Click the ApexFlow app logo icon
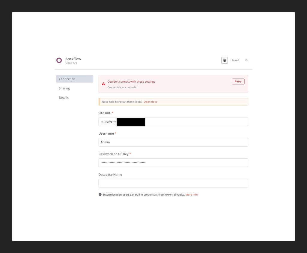Screen dimensions: 307x253 point(59,60)
